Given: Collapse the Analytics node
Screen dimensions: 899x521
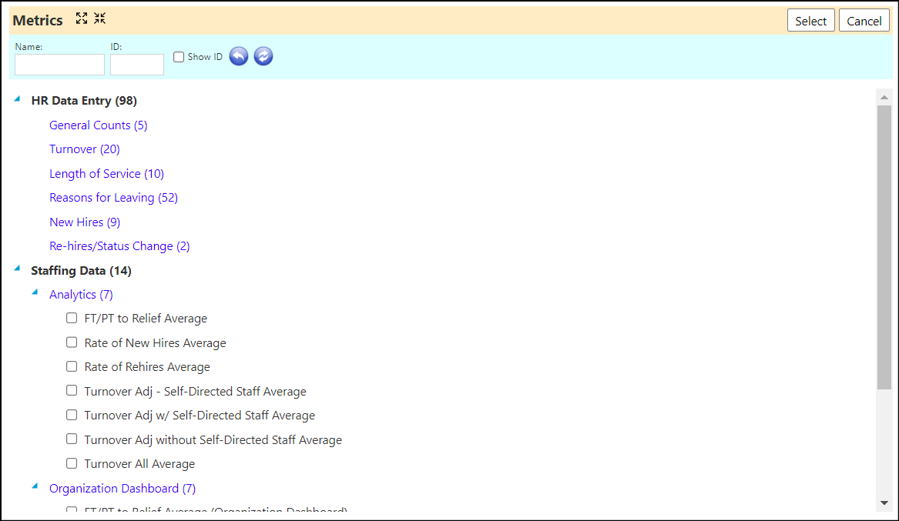Looking at the screenshot, I should pyautogui.click(x=35, y=292).
